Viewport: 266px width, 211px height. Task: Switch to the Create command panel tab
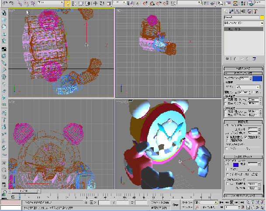pyautogui.click(x=226, y=11)
